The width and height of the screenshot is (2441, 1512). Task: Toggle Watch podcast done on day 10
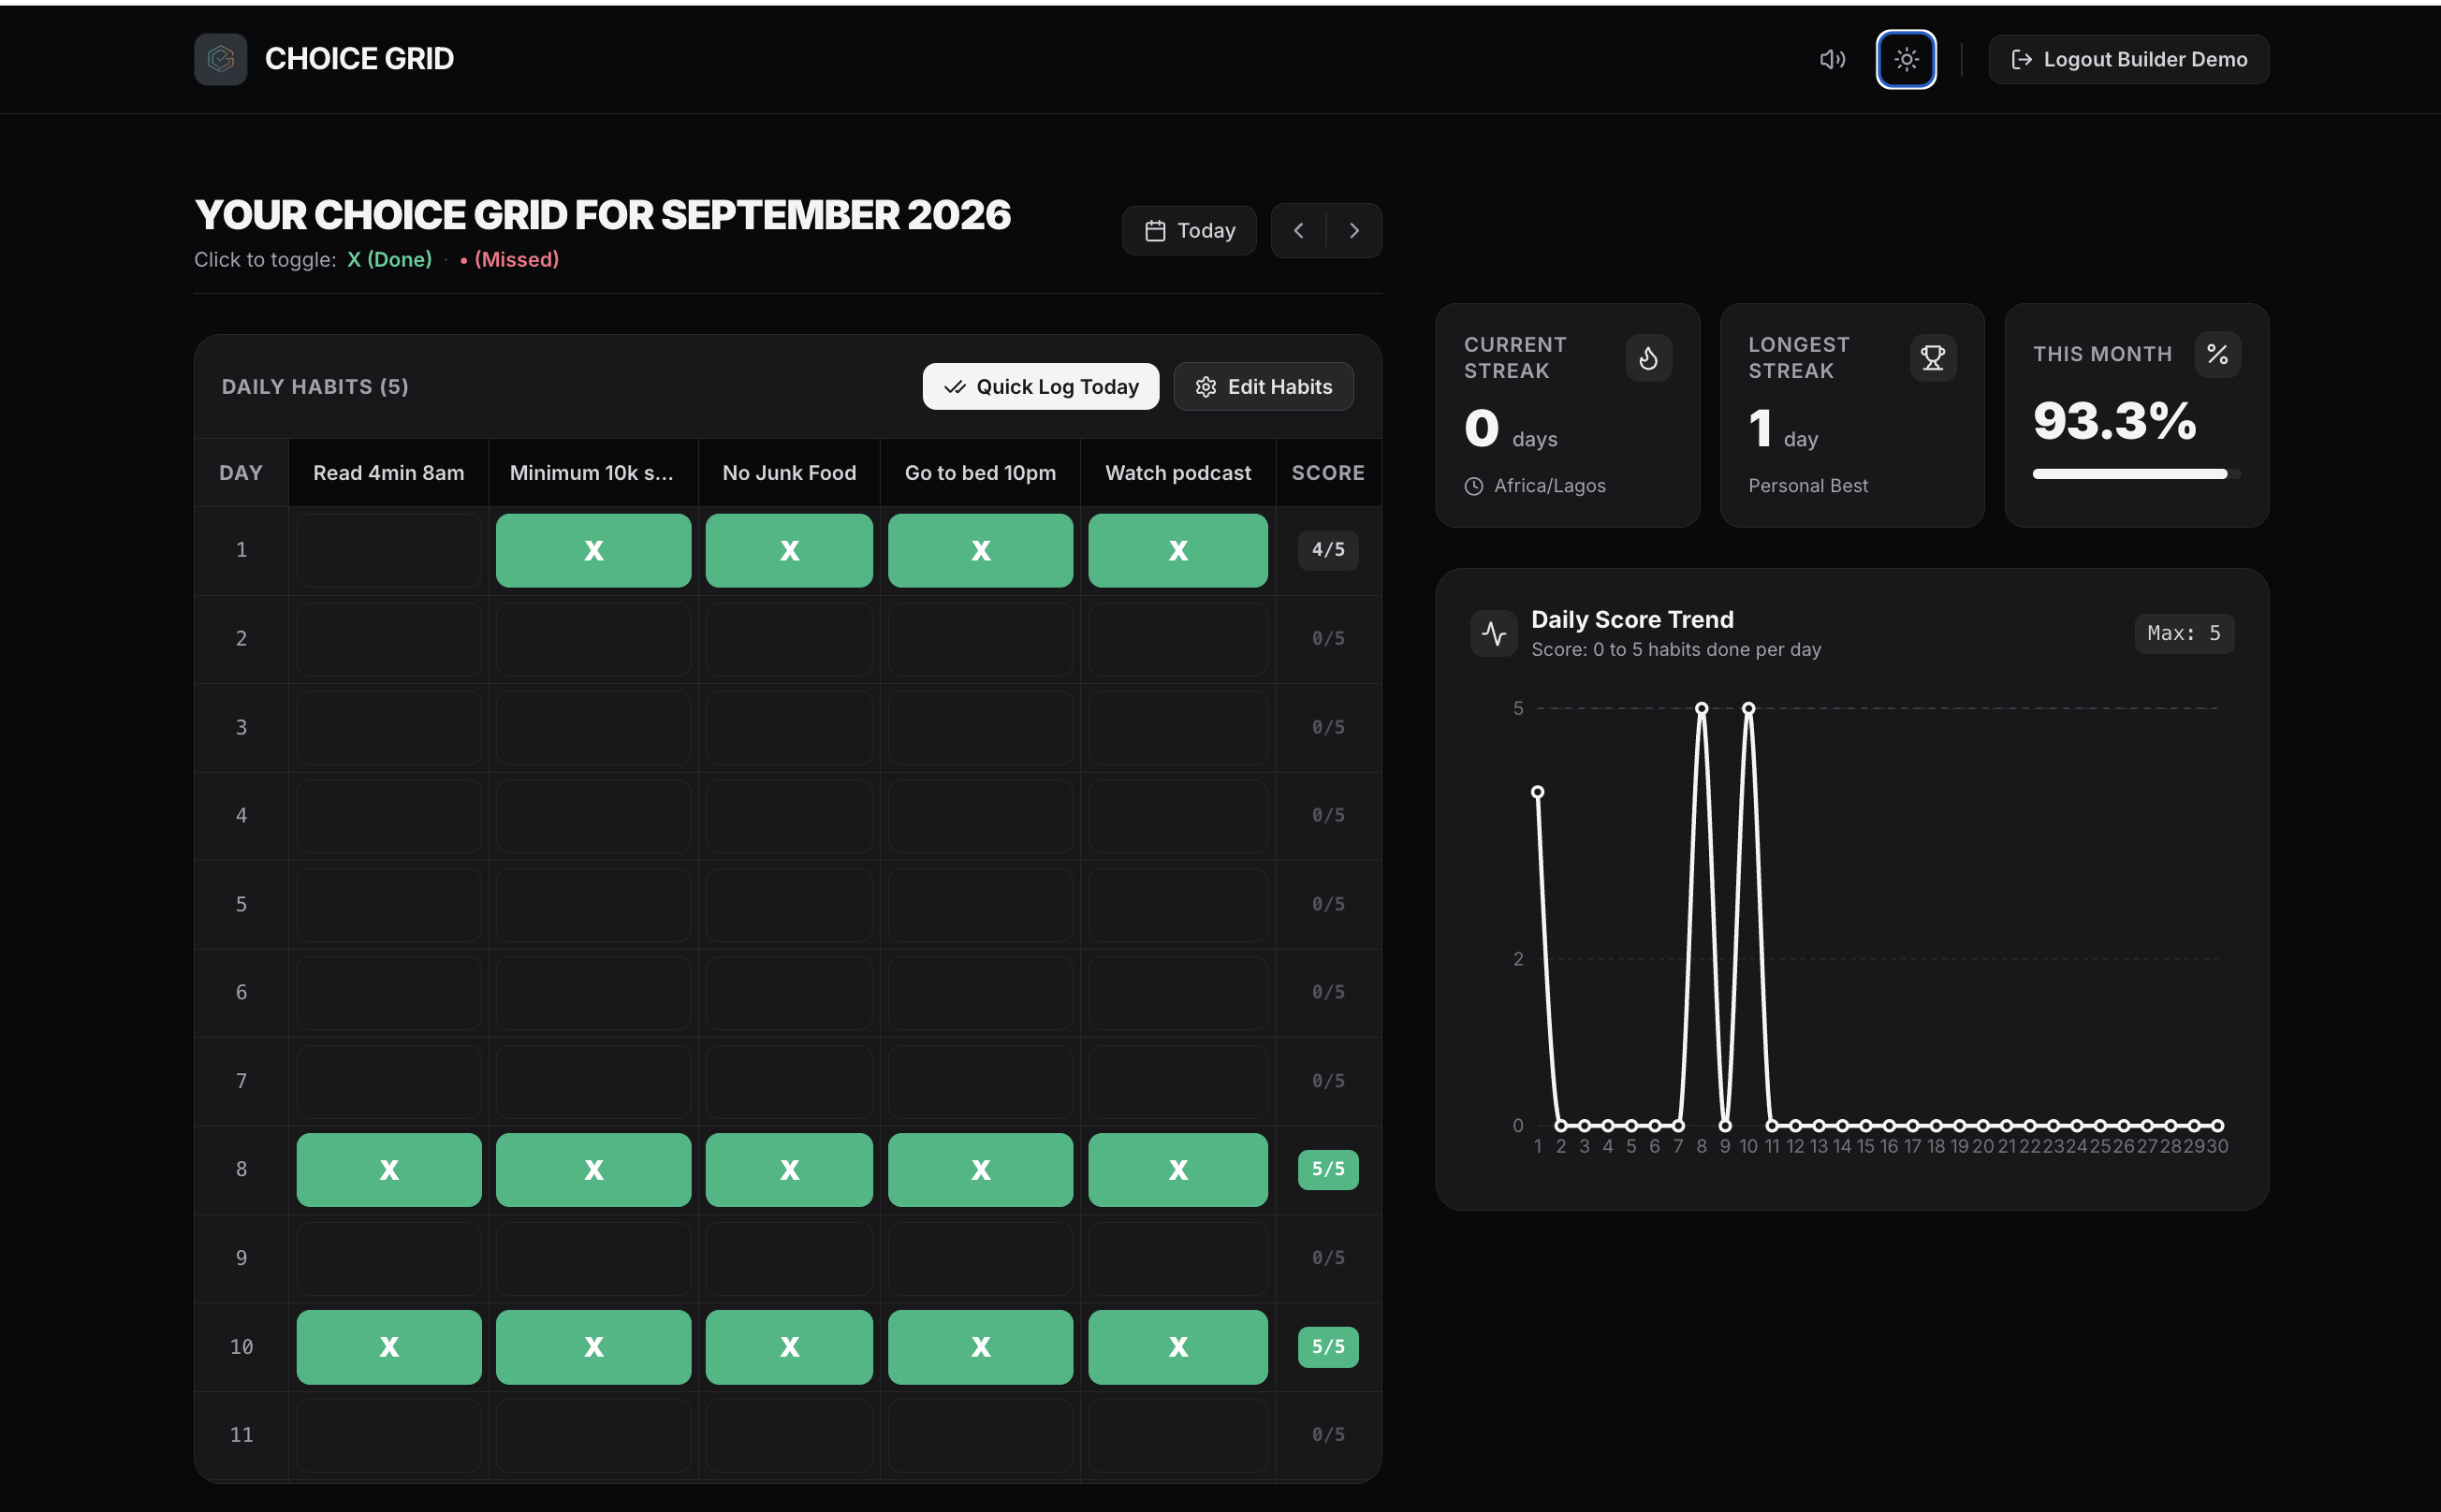click(x=1177, y=1347)
